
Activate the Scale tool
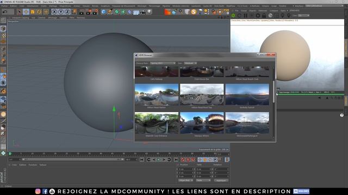[x=33, y=12]
